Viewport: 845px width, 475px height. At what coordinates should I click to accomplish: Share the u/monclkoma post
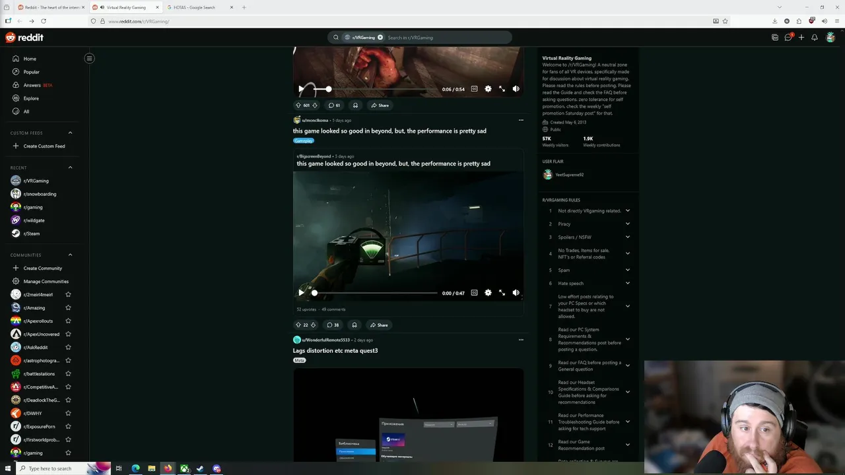click(379, 325)
